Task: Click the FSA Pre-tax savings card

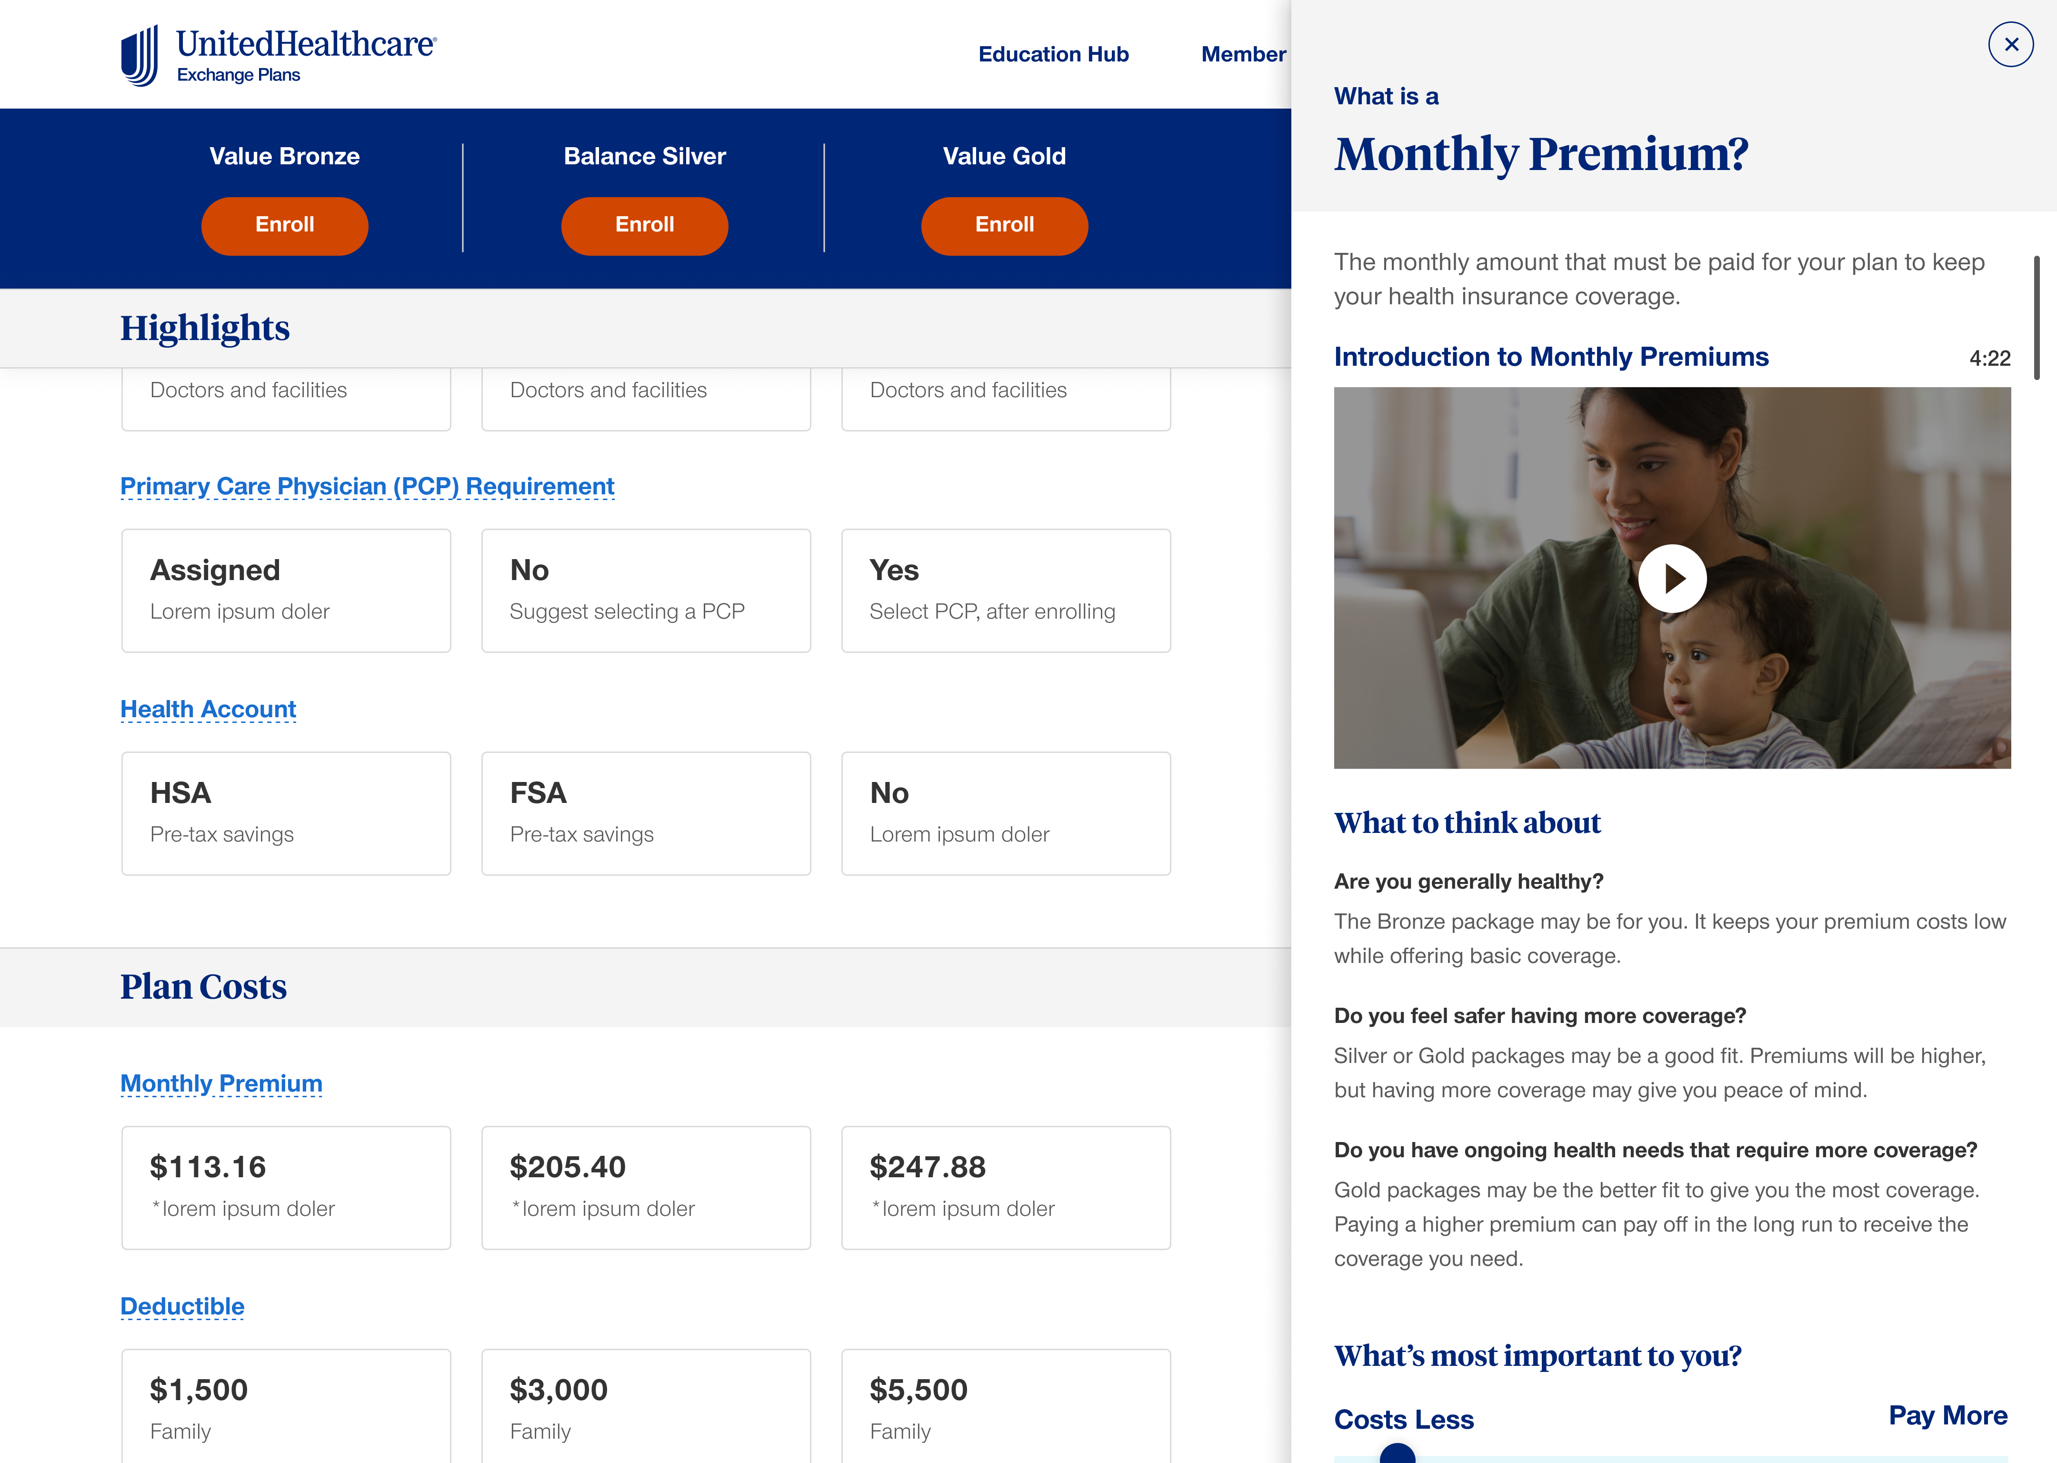Action: pos(646,812)
